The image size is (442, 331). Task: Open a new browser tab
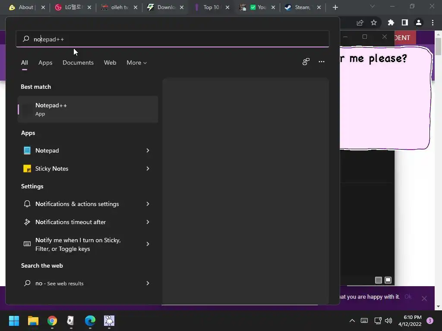[x=335, y=7]
